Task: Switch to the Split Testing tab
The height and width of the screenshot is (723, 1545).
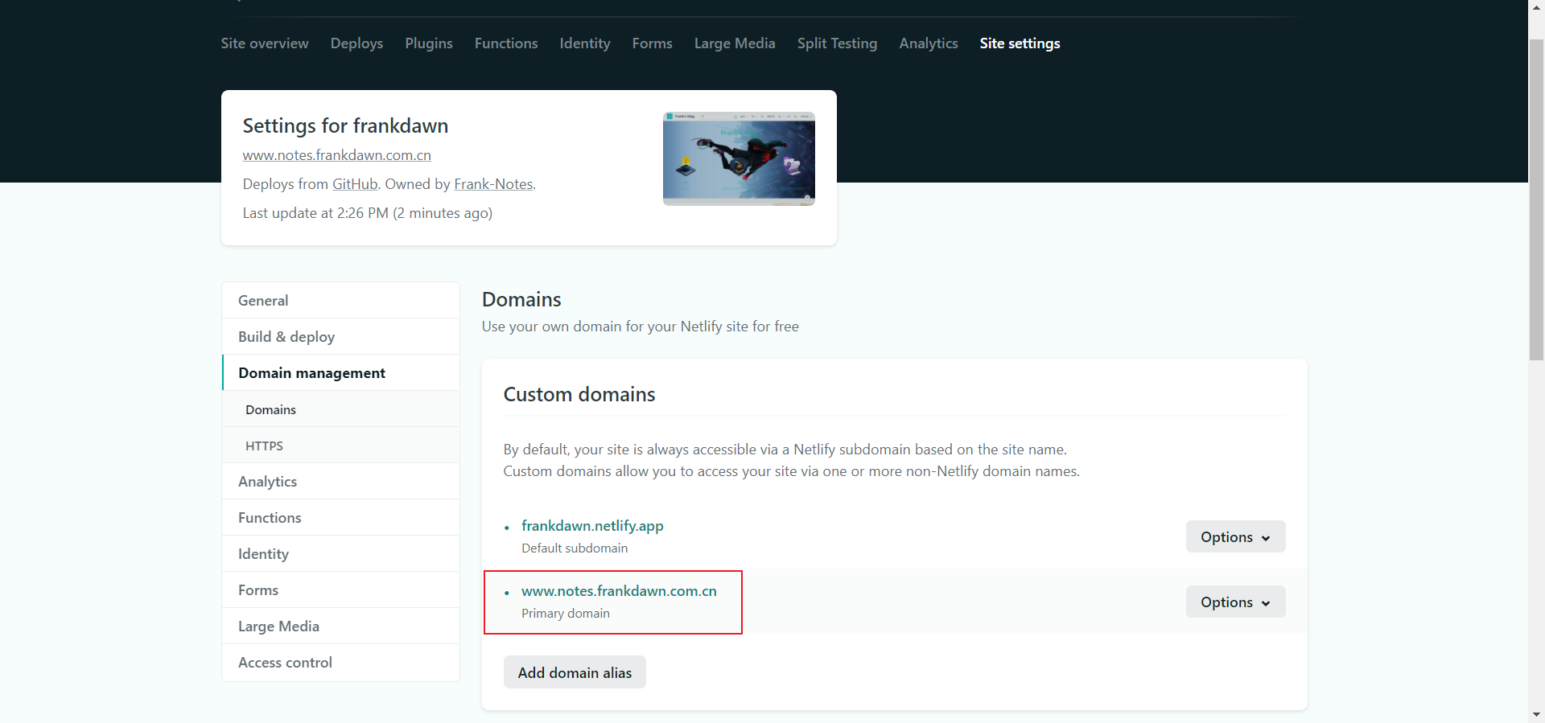Action: click(x=838, y=43)
